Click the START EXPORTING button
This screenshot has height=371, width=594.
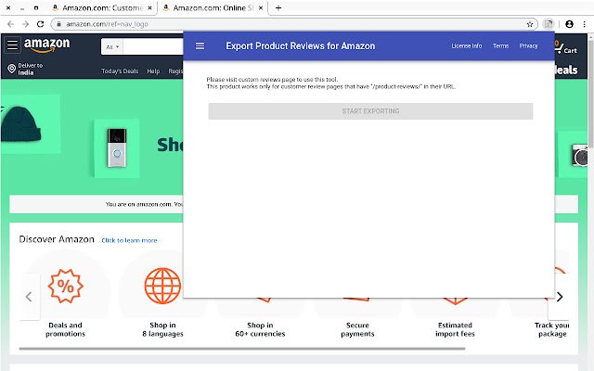pos(370,111)
